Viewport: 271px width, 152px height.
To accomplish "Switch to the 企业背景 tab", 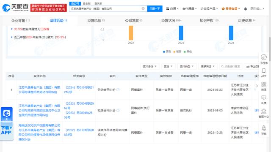I will tap(21, 21).
